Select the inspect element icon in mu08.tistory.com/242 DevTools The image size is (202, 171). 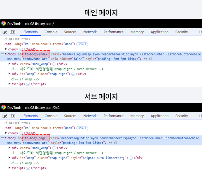[x=5, y=116]
